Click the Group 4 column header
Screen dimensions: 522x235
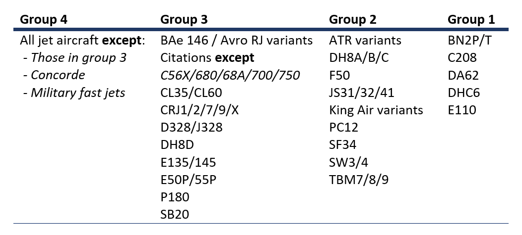43,19
